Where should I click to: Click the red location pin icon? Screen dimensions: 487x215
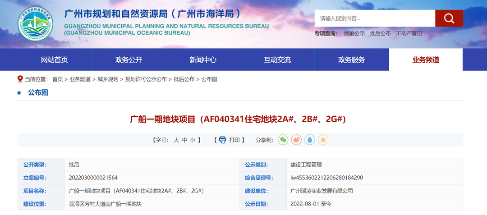(20, 79)
